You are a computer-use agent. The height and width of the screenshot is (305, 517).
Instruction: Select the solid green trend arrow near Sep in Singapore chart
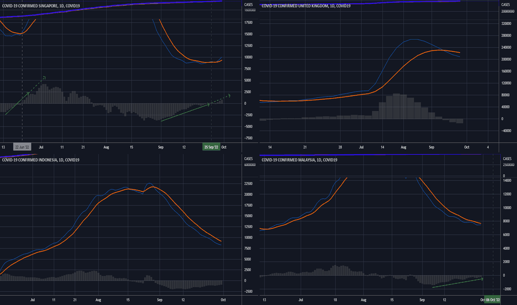(x=185, y=113)
